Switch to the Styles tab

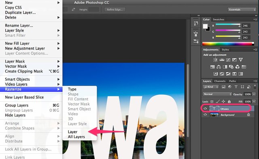tap(225, 50)
